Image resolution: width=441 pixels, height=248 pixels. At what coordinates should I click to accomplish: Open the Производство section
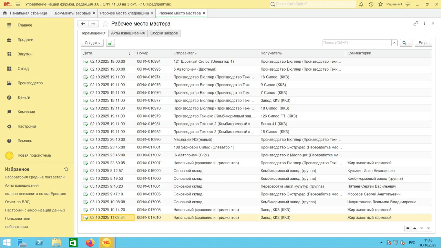pos(30,83)
